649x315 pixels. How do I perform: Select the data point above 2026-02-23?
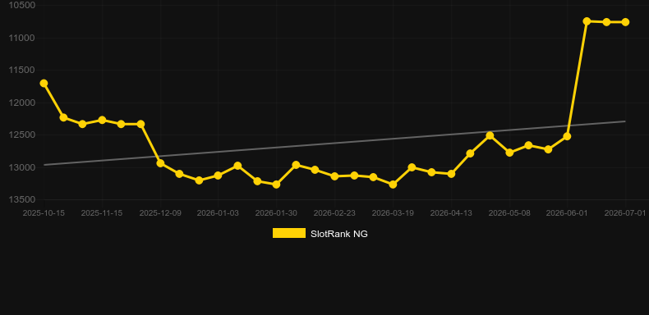pyautogui.click(x=334, y=176)
